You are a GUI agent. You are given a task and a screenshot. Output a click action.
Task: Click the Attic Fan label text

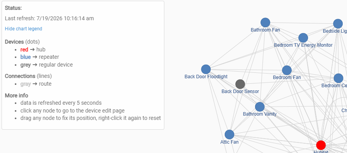tap(229, 142)
